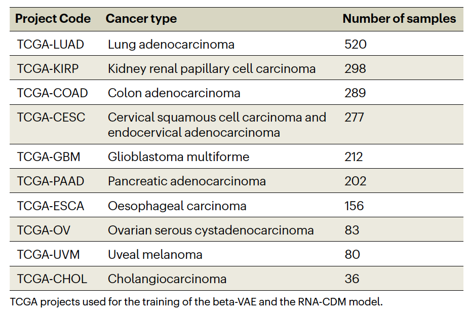This screenshot has height=312, width=468.
Task: Click the table caption about beta-VAE training
Action: [x=197, y=302]
